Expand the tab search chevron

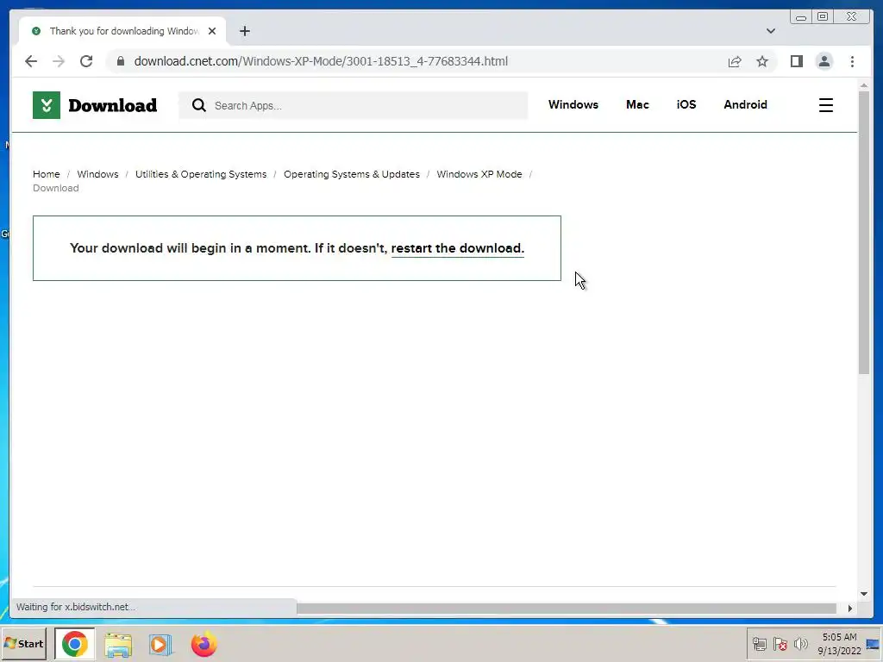click(x=770, y=31)
